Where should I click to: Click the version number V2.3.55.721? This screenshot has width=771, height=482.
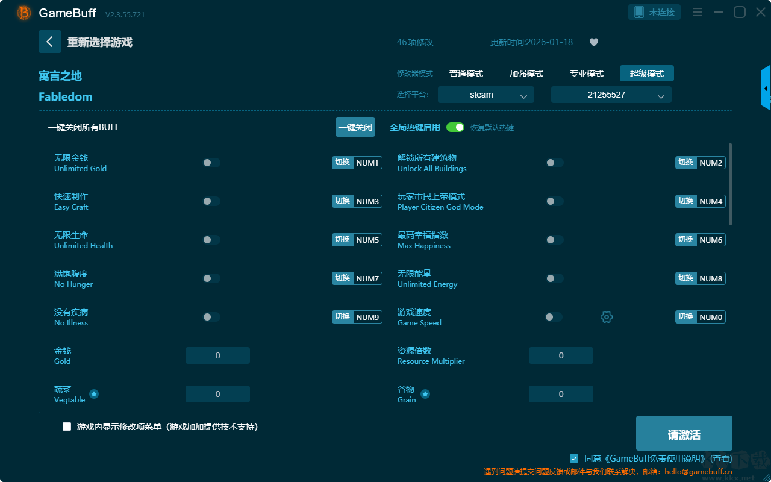(125, 14)
